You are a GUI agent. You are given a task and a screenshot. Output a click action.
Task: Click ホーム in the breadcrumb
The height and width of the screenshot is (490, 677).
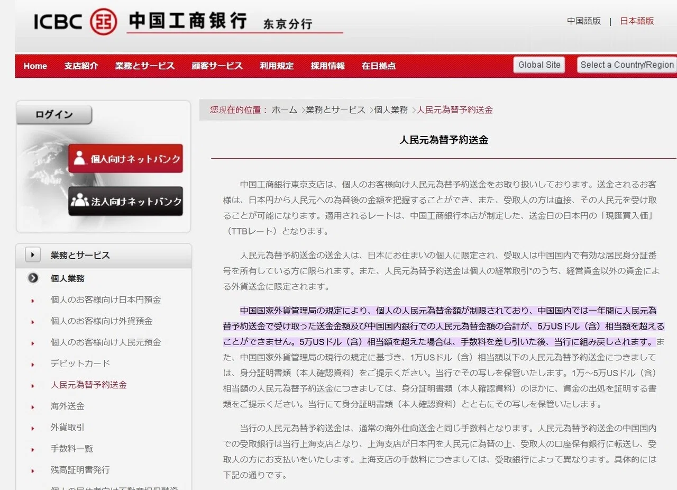click(x=285, y=110)
